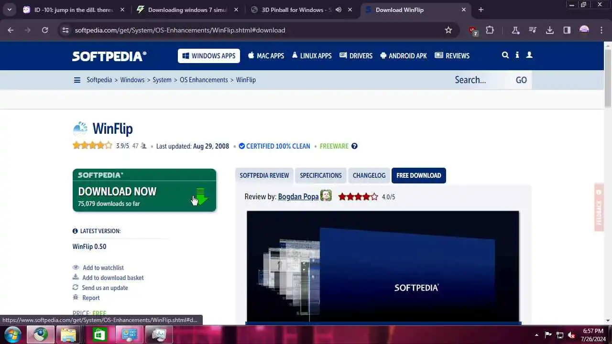Open the Extensions puzzle icon
The height and width of the screenshot is (344, 612).
pos(490,30)
